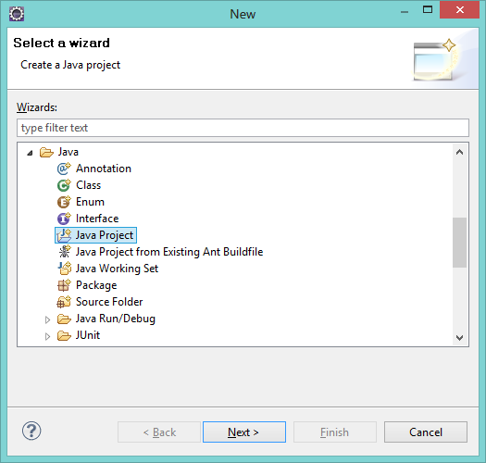Viewport: 486px width, 463px height.
Task: Select the Annotation wizard icon
Action: click(64, 169)
